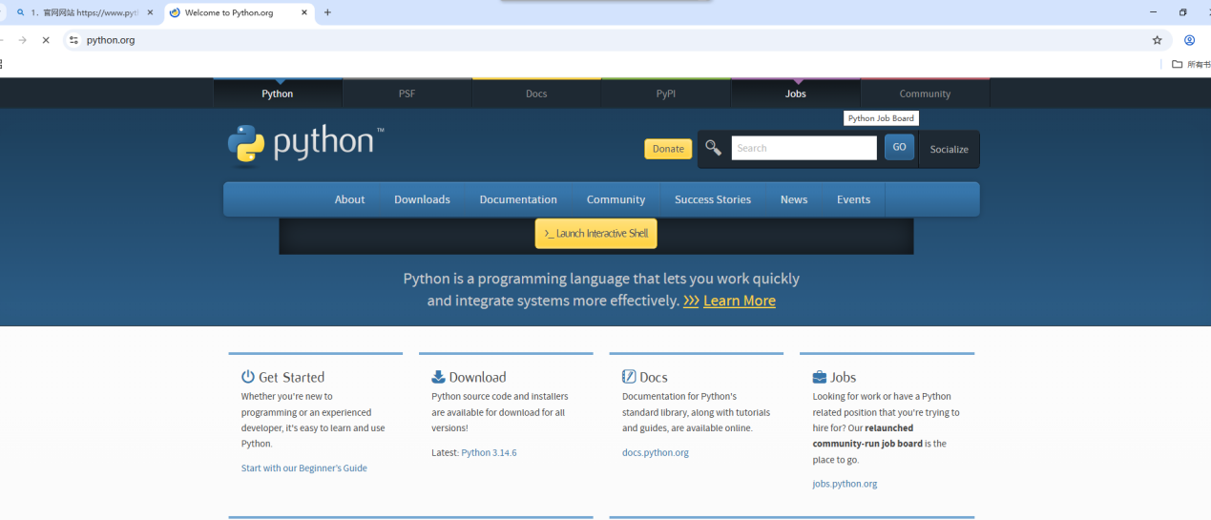Open the Downloads navigation menu

pyautogui.click(x=422, y=199)
